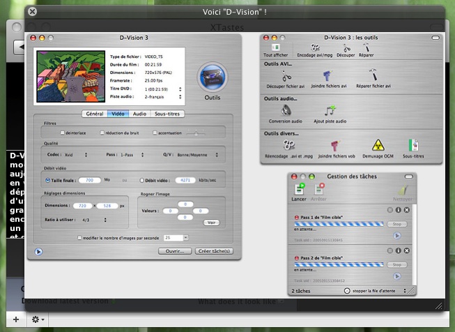The image size is (455, 332).
Task: Show info for Pass 2 task
Action: click(x=398, y=250)
